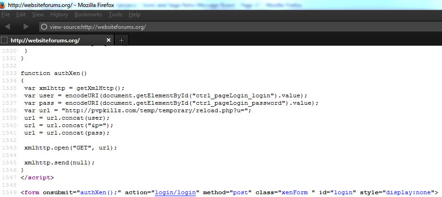Click the 'var user = encodeURI' line
442x197 pixels.
pyautogui.click(x=166, y=95)
